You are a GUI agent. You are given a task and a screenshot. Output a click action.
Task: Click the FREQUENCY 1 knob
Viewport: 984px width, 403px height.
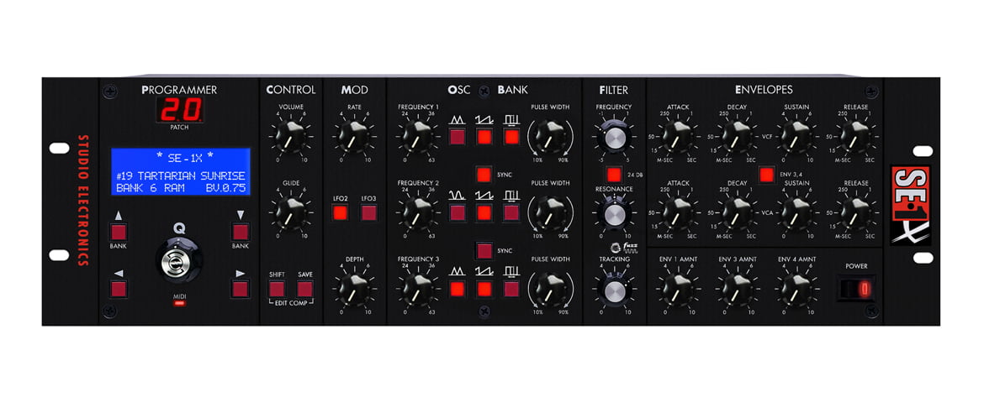click(418, 135)
